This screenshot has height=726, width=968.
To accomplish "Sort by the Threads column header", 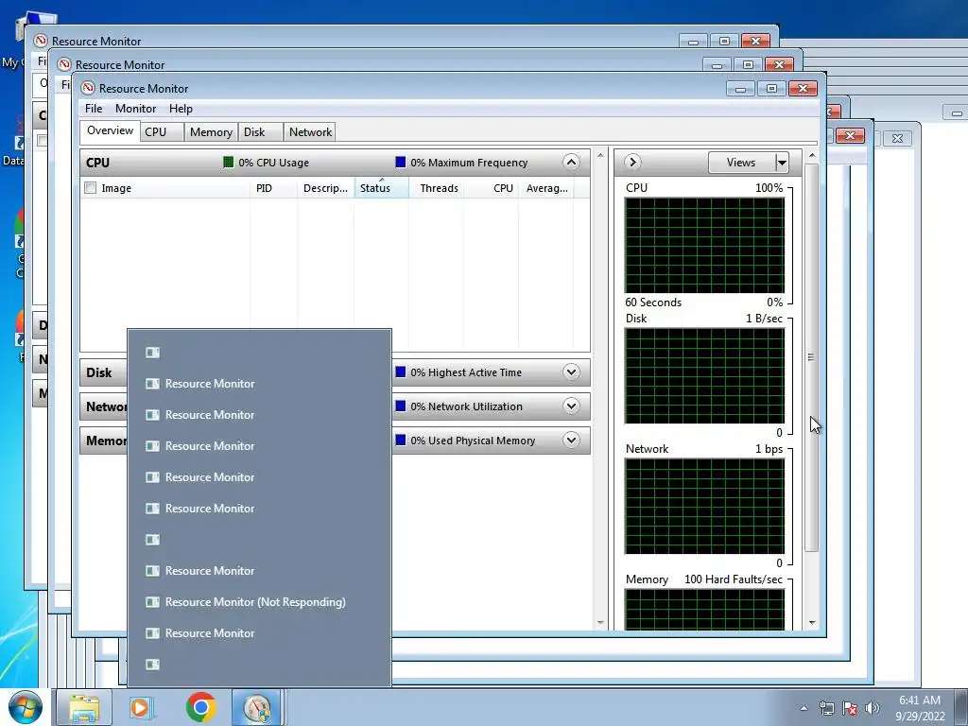I will point(439,188).
